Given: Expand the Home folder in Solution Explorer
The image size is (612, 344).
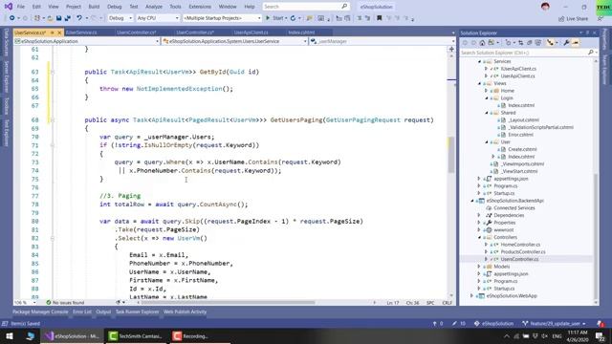Looking at the screenshot, I should pyautogui.click(x=487, y=91).
